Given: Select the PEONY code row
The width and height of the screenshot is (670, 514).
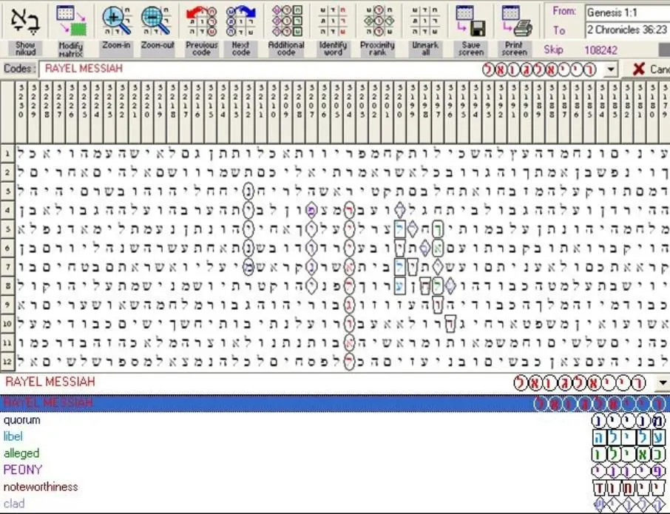Looking at the screenshot, I should pos(335,470).
